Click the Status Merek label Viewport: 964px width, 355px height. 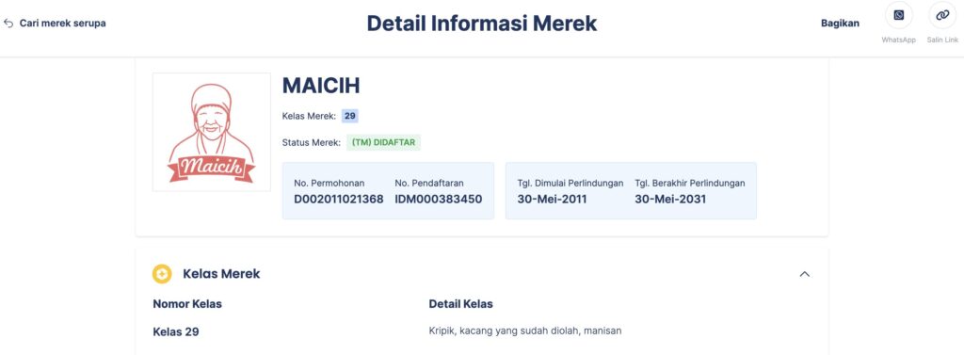pyautogui.click(x=311, y=143)
